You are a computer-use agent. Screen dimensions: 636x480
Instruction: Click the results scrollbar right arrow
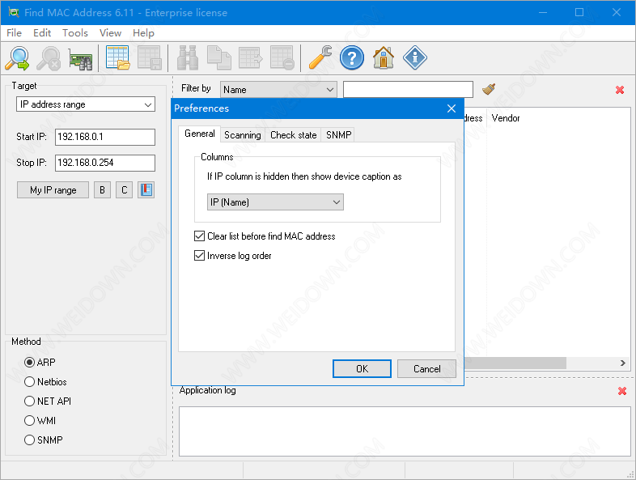click(622, 363)
